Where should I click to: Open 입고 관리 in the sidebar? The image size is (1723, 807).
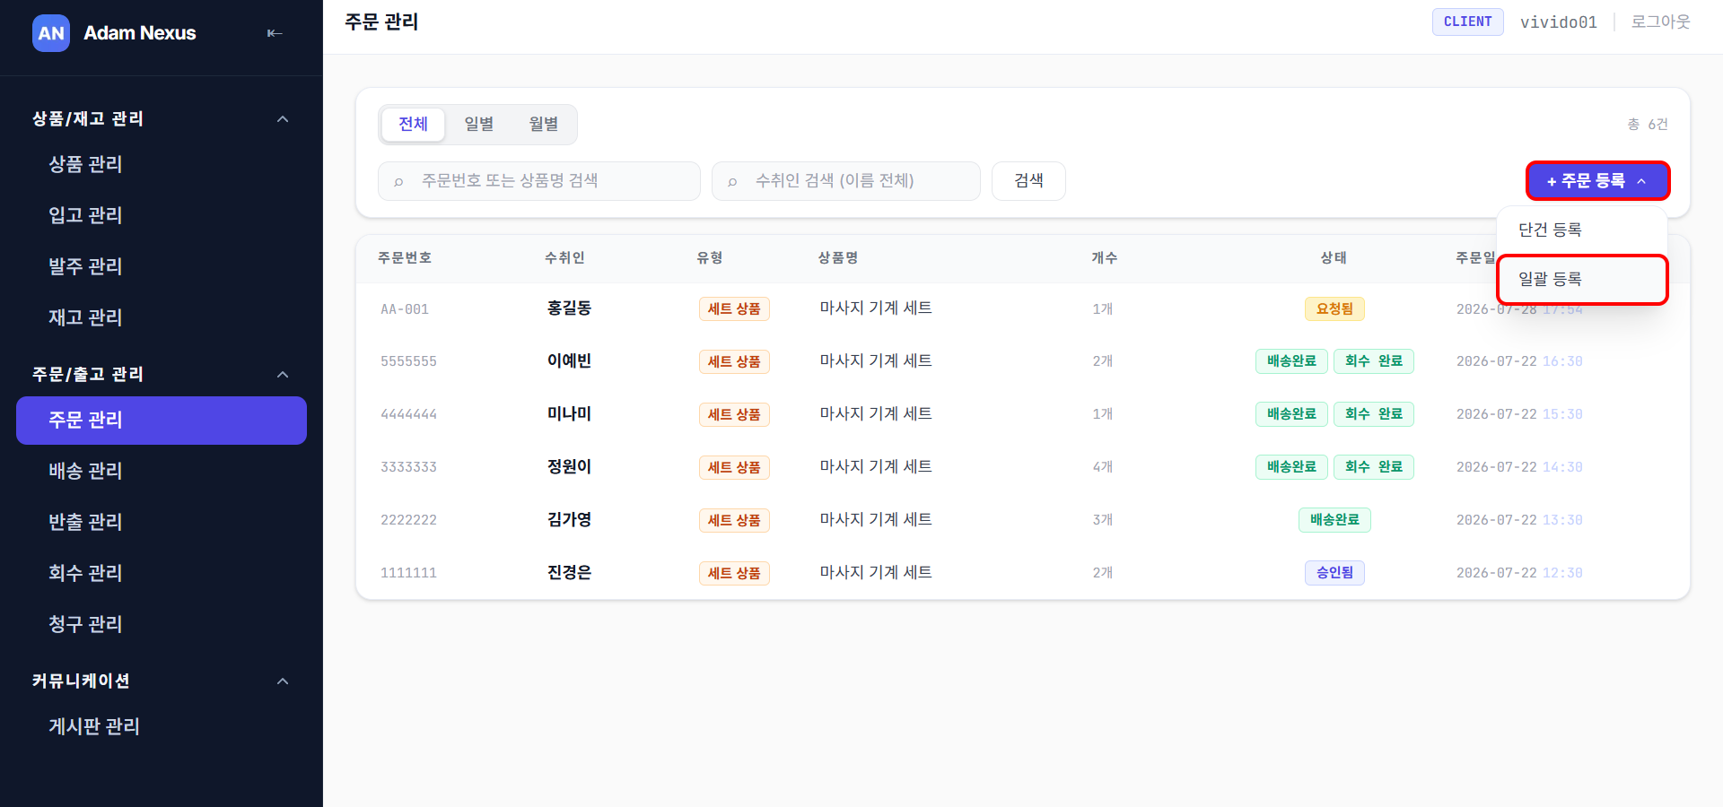162,215
